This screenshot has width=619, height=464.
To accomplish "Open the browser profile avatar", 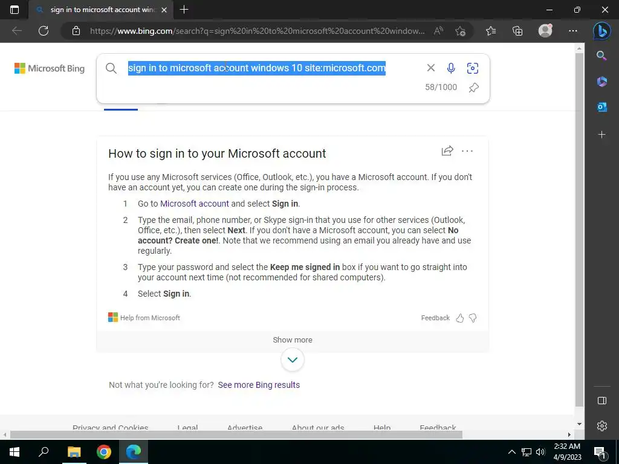I will click(545, 31).
